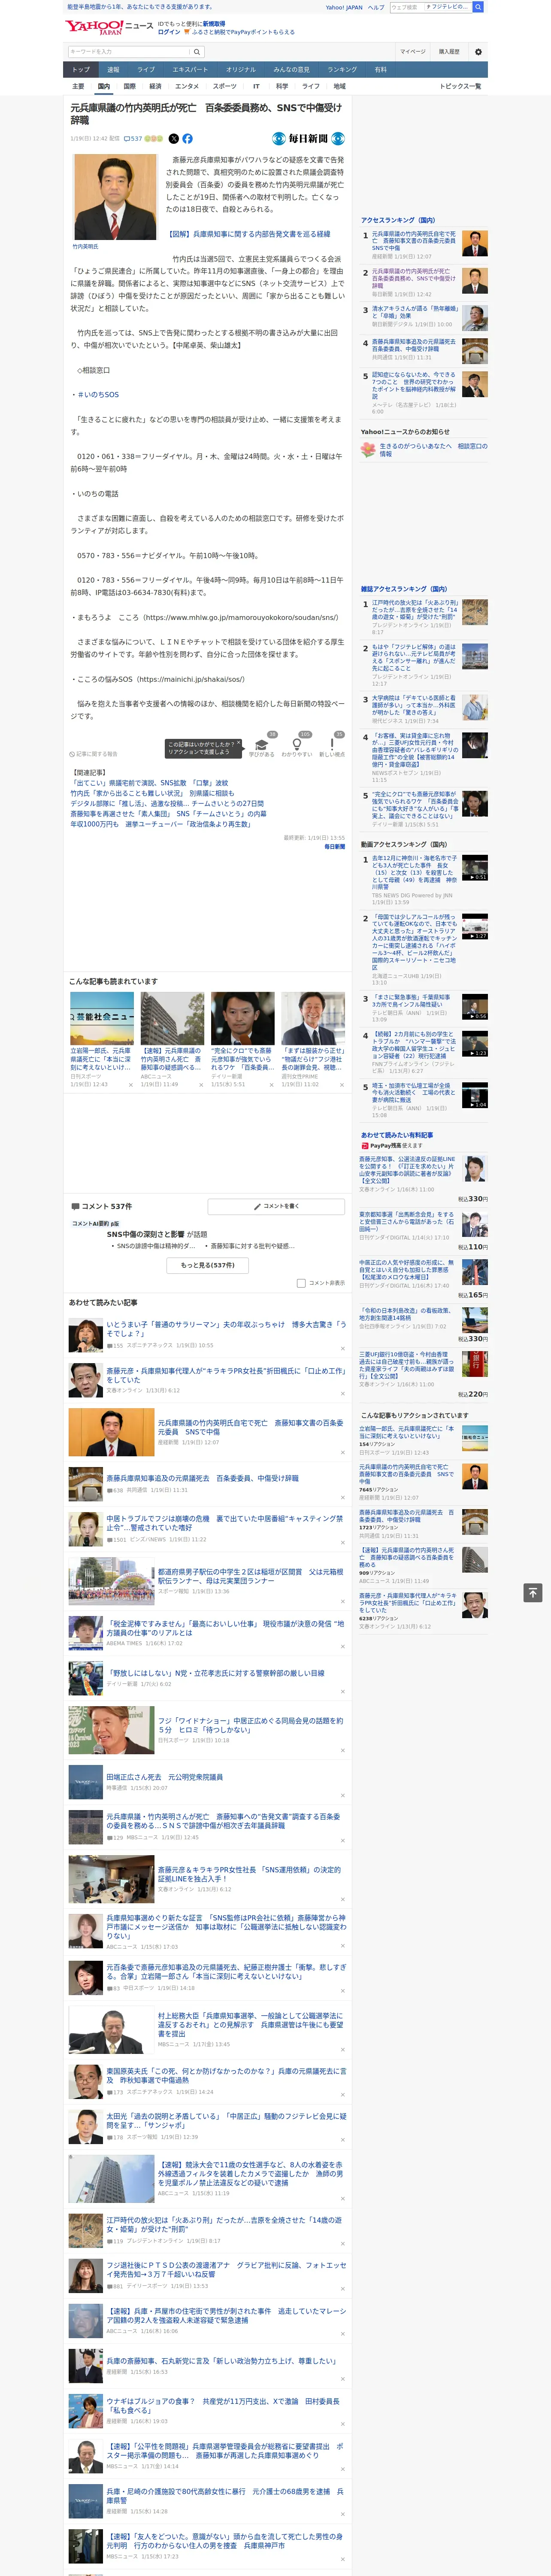Click the 購入履歴 link
Image resolution: width=551 pixels, height=2576 pixels.
coord(449,52)
